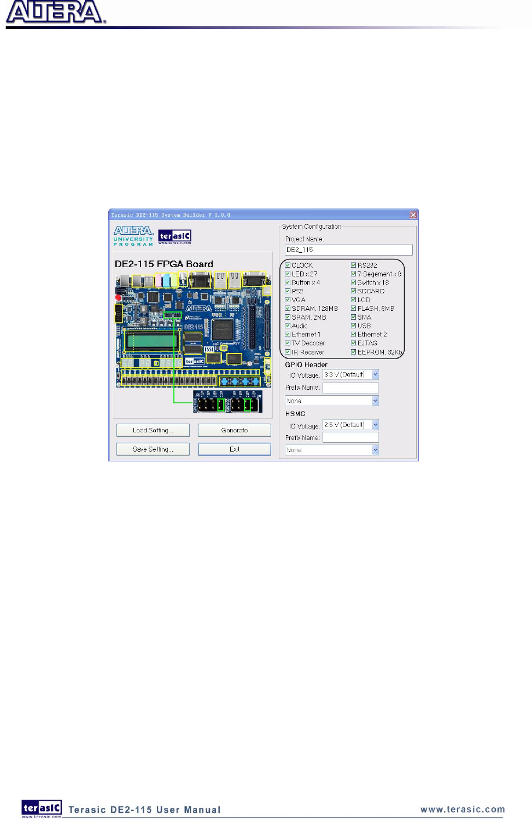Viewport: 532px width, 821px height.
Task: Click the Altera logo in page header
Action: click(56, 13)
